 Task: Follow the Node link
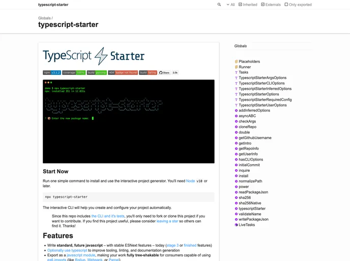190,181
